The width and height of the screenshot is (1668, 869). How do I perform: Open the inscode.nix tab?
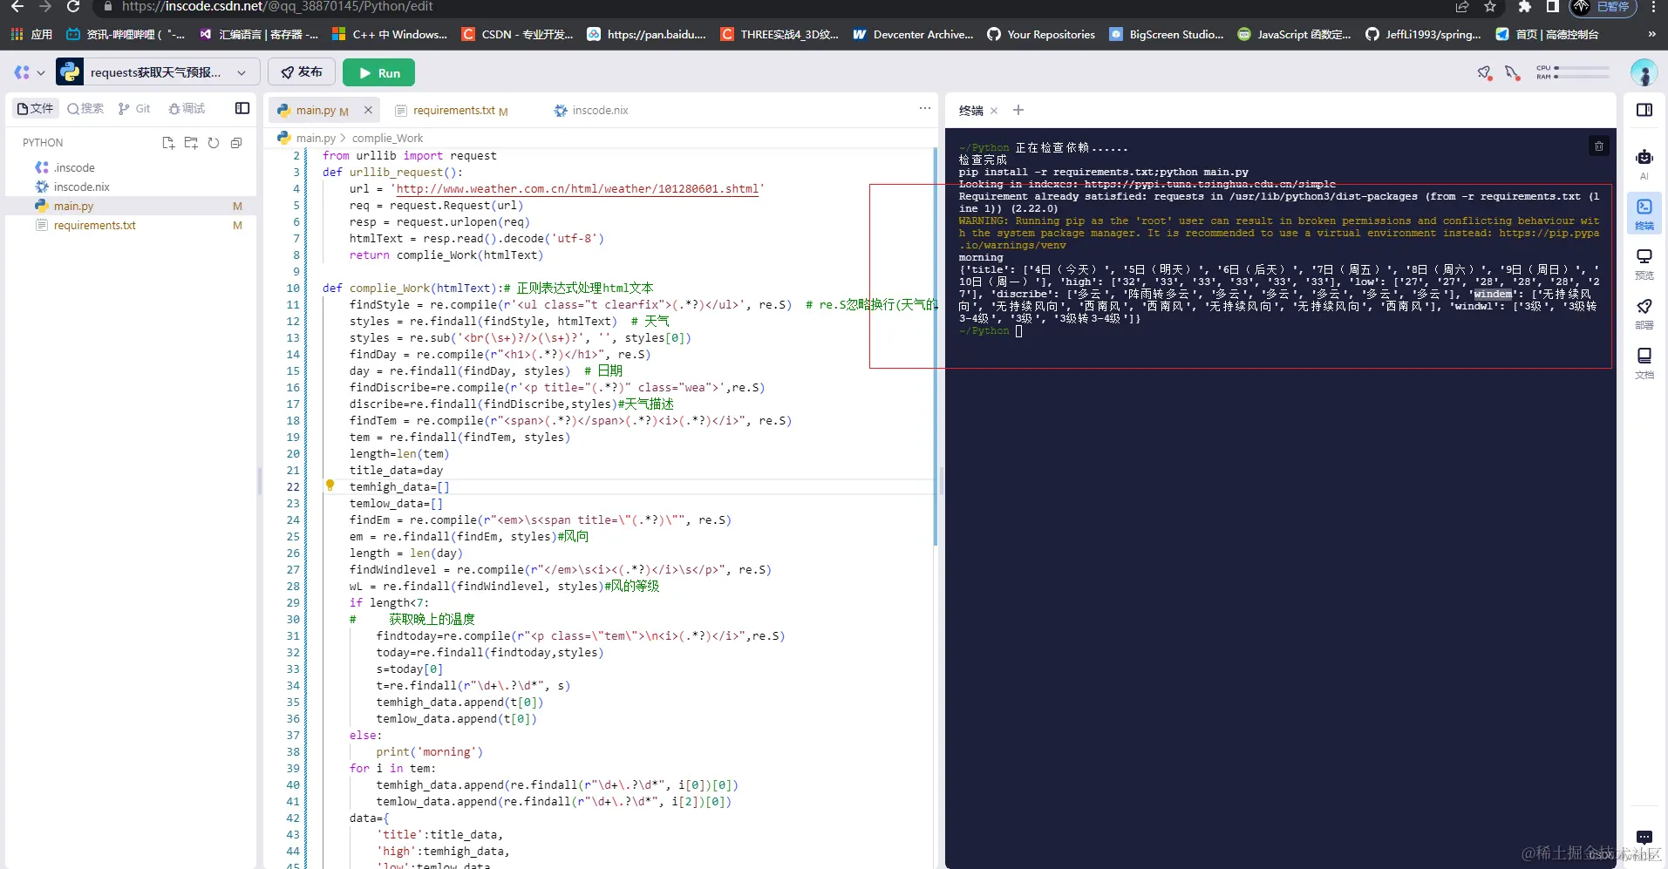pyautogui.click(x=599, y=110)
